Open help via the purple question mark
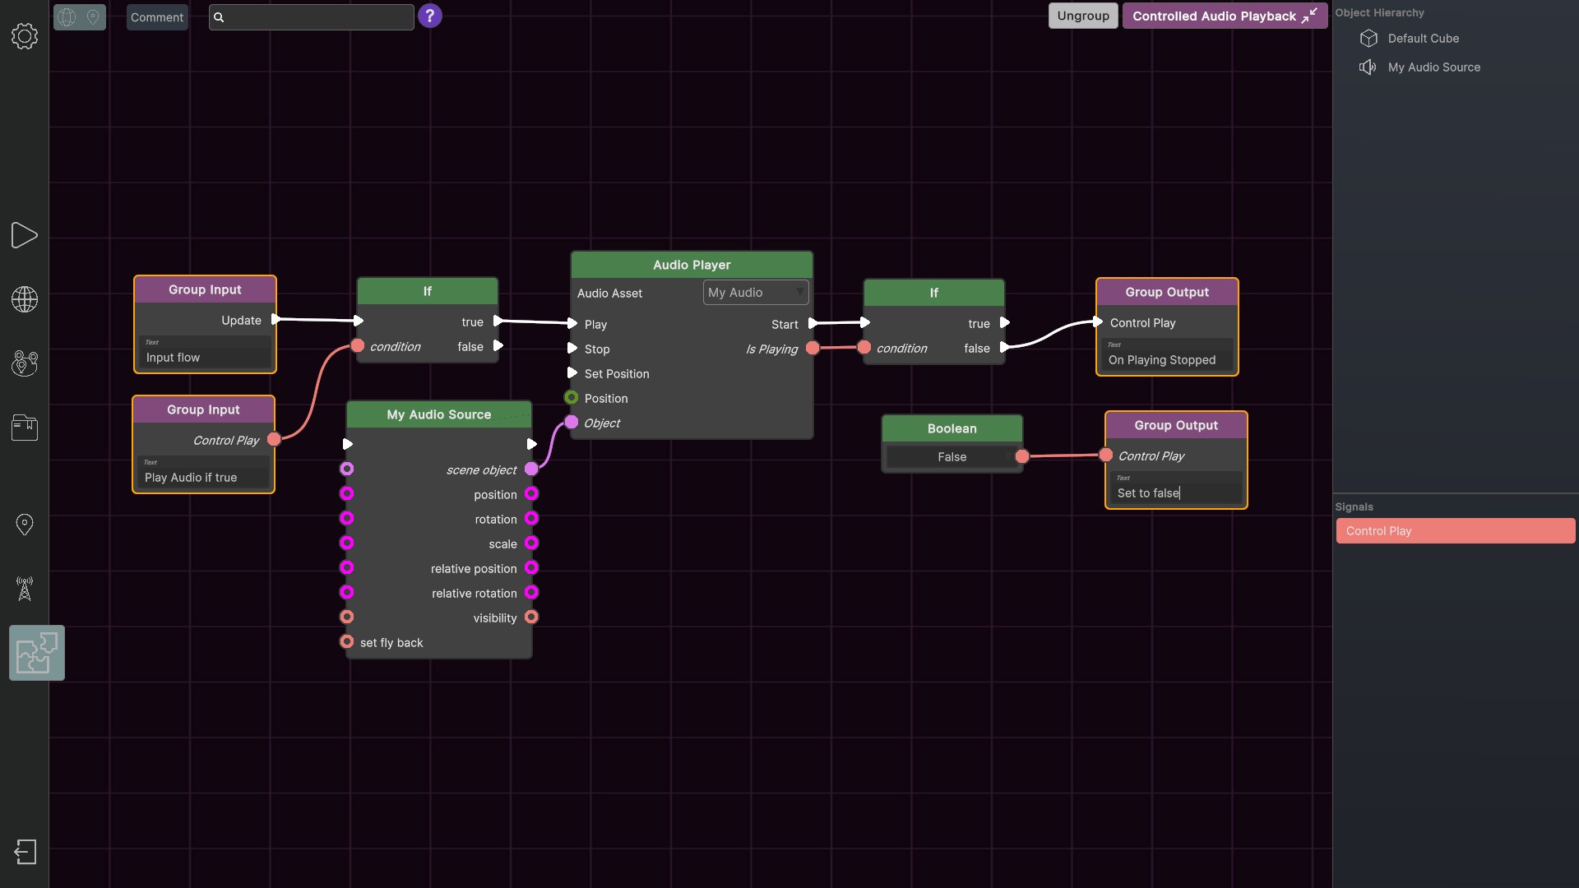Viewport: 1579px width, 888px height. [430, 16]
